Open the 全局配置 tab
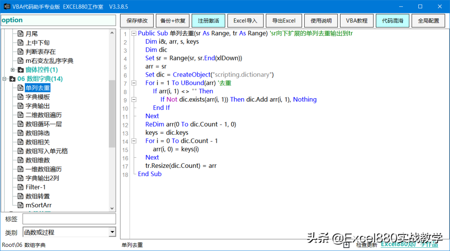 [428, 20]
